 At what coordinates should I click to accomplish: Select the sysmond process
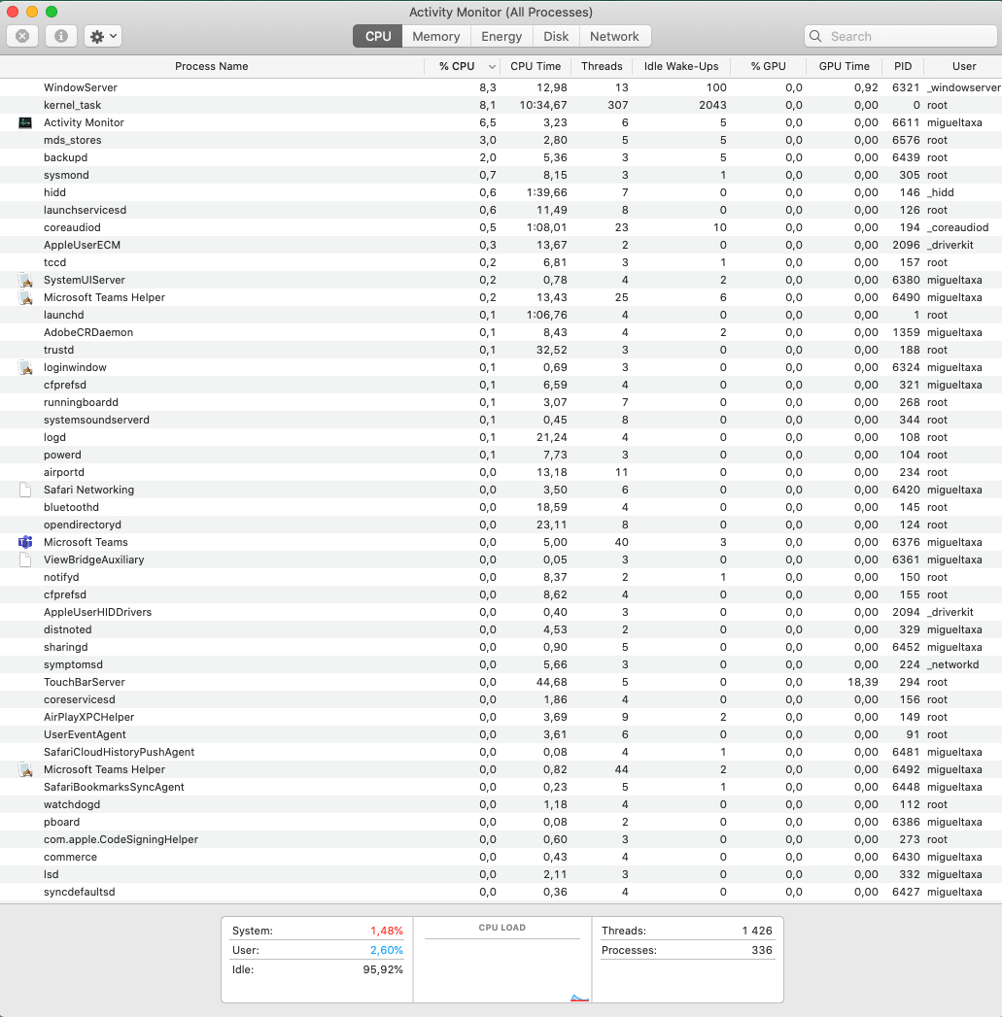(x=501, y=175)
